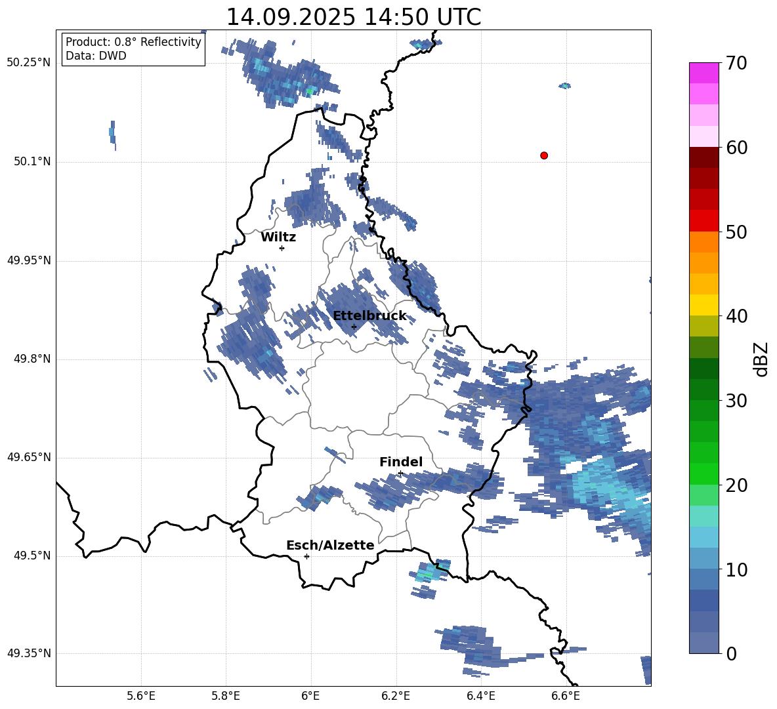Viewport: 777px width, 709px height.
Task: Click the 6.4°E longitude label
Action: [480, 696]
